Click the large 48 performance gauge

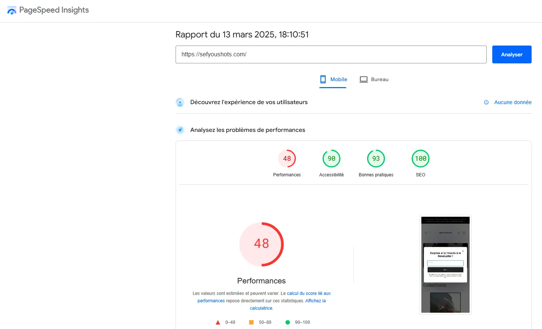[x=261, y=244]
